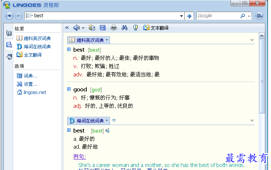Open the search engine chooser arrow
The width and height of the screenshot is (271, 170).
tap(249, 16)
